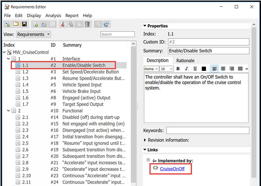
Task: Toggle underline formatting in Description editor
Action: pyautogui.click(x=195, y=69)
